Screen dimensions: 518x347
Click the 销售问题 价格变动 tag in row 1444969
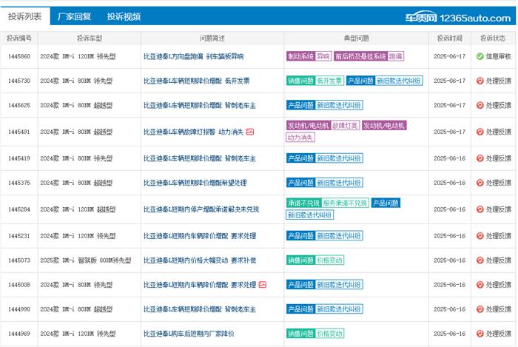[x=315, y=334]
